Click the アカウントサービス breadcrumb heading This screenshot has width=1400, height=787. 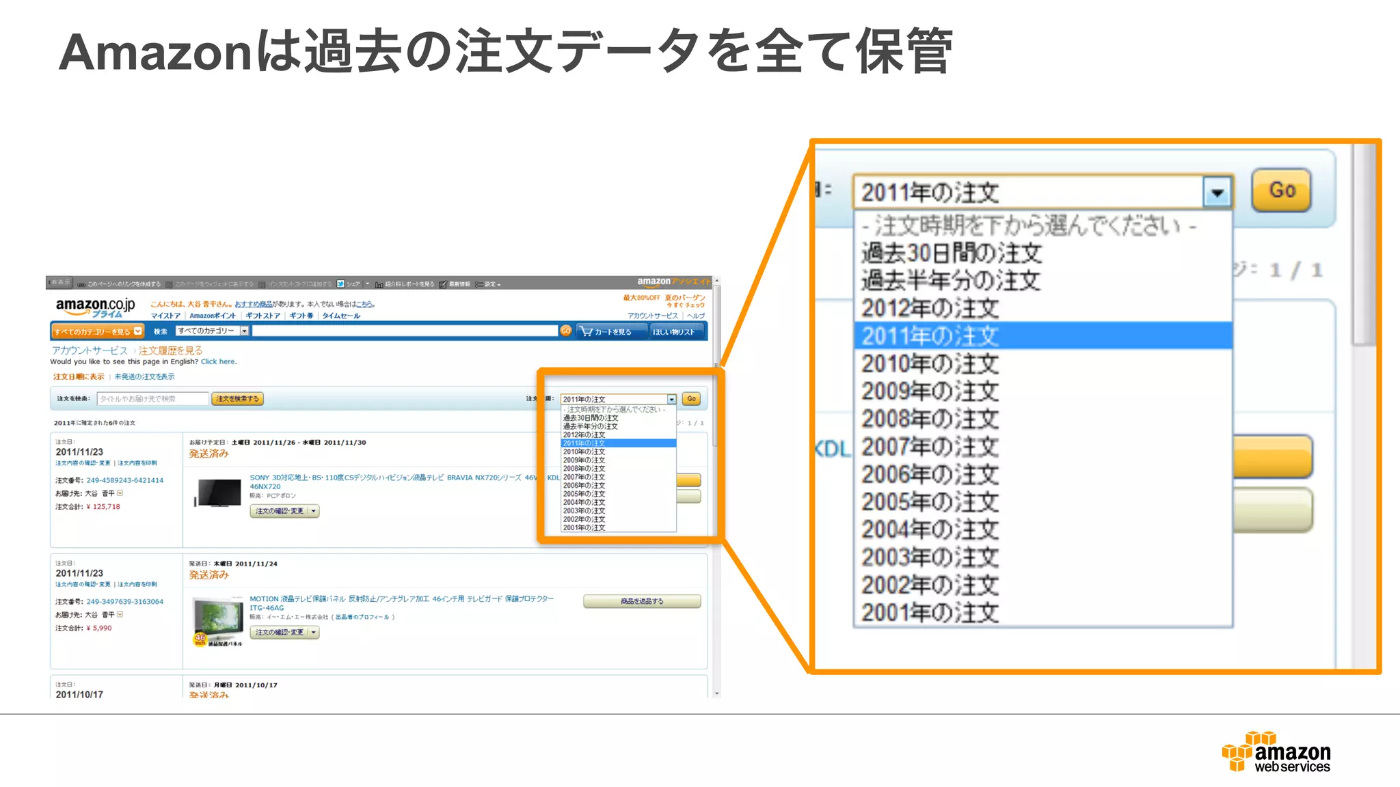pyautogui.click(x=90, y=350)
